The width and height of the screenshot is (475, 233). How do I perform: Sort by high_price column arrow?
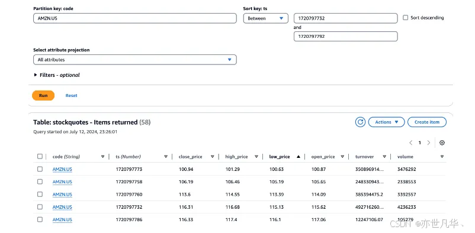tap(256, 157)
